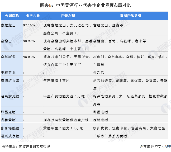The image size is (171, 152).
Task: Click the company name 绍兴咸亨酒 cell
Action: [x=12, y=135]
